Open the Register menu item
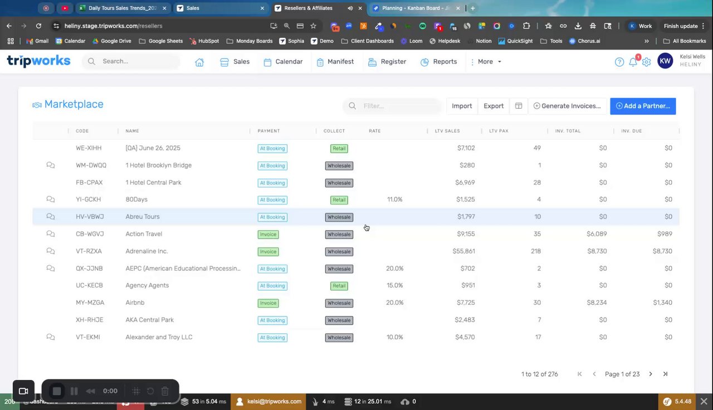This screenshot has height=410, width=713. tap(387, 62)
